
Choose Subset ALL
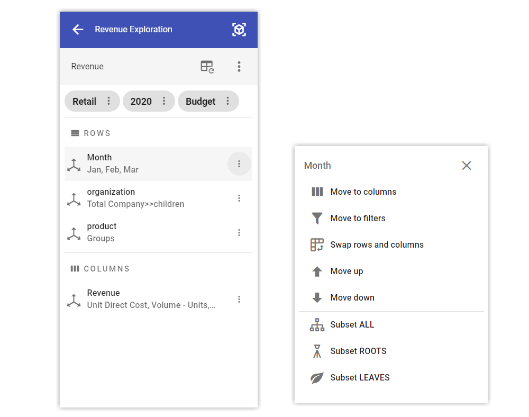(391, 324)
